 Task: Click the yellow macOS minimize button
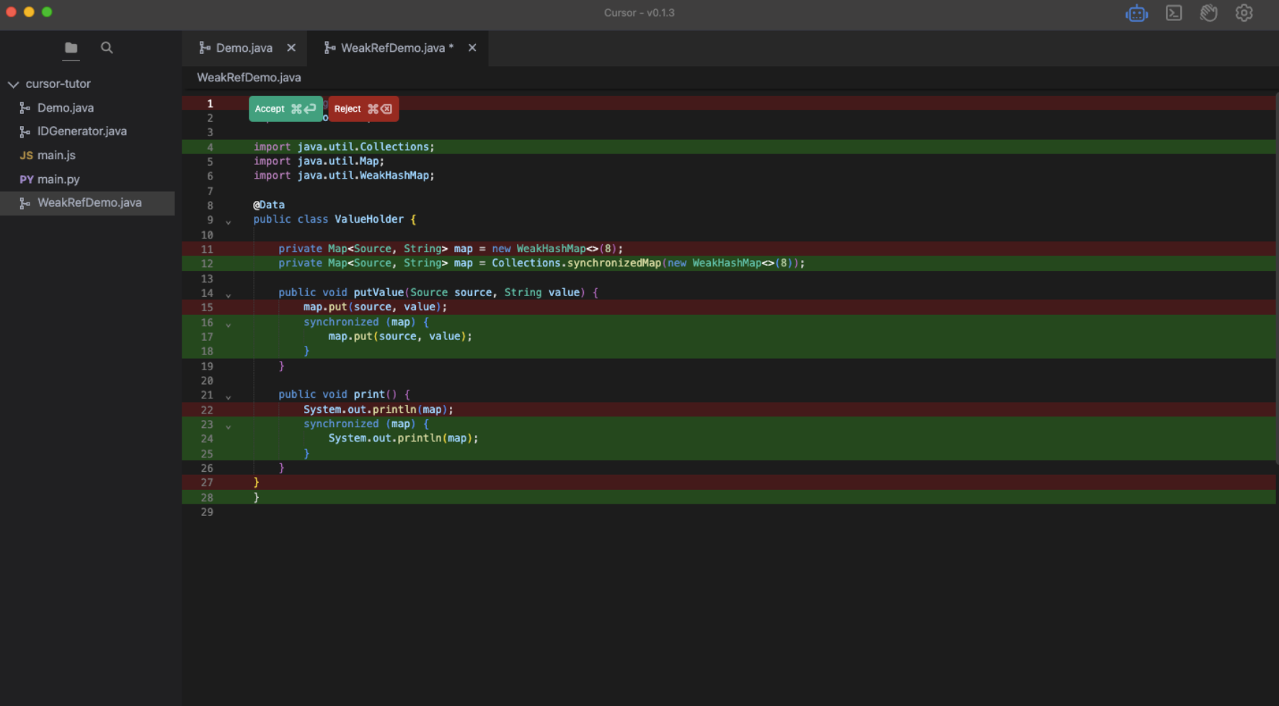[x=29, y=12]
